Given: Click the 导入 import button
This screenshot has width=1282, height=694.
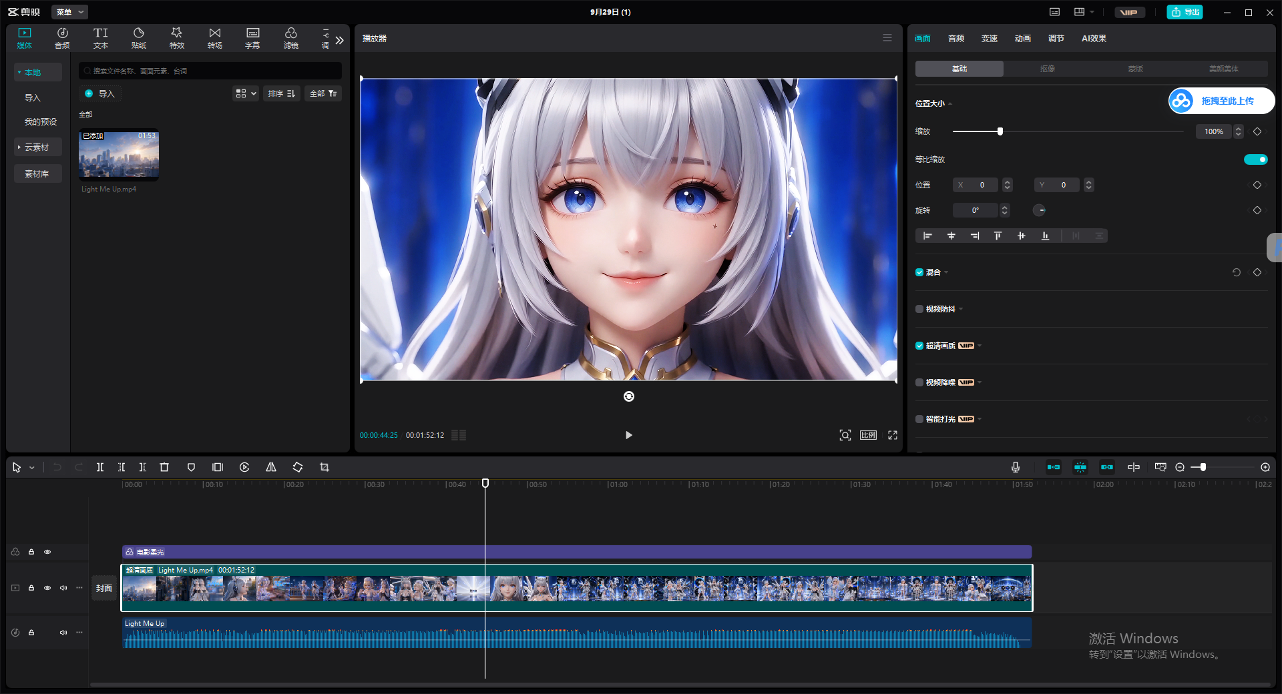Looking at the screenshot, I should tap(99, 93).
